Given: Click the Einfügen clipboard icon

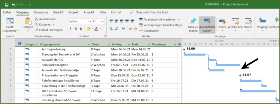Looking at the screenshot, I should pos(28,21).
